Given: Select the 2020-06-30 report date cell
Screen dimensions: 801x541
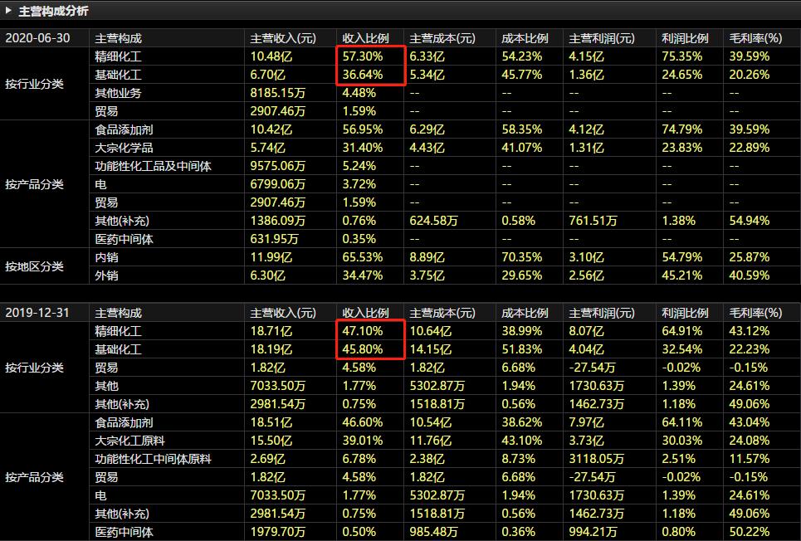Looking at the screenshot, I should [x=37, y=38].
